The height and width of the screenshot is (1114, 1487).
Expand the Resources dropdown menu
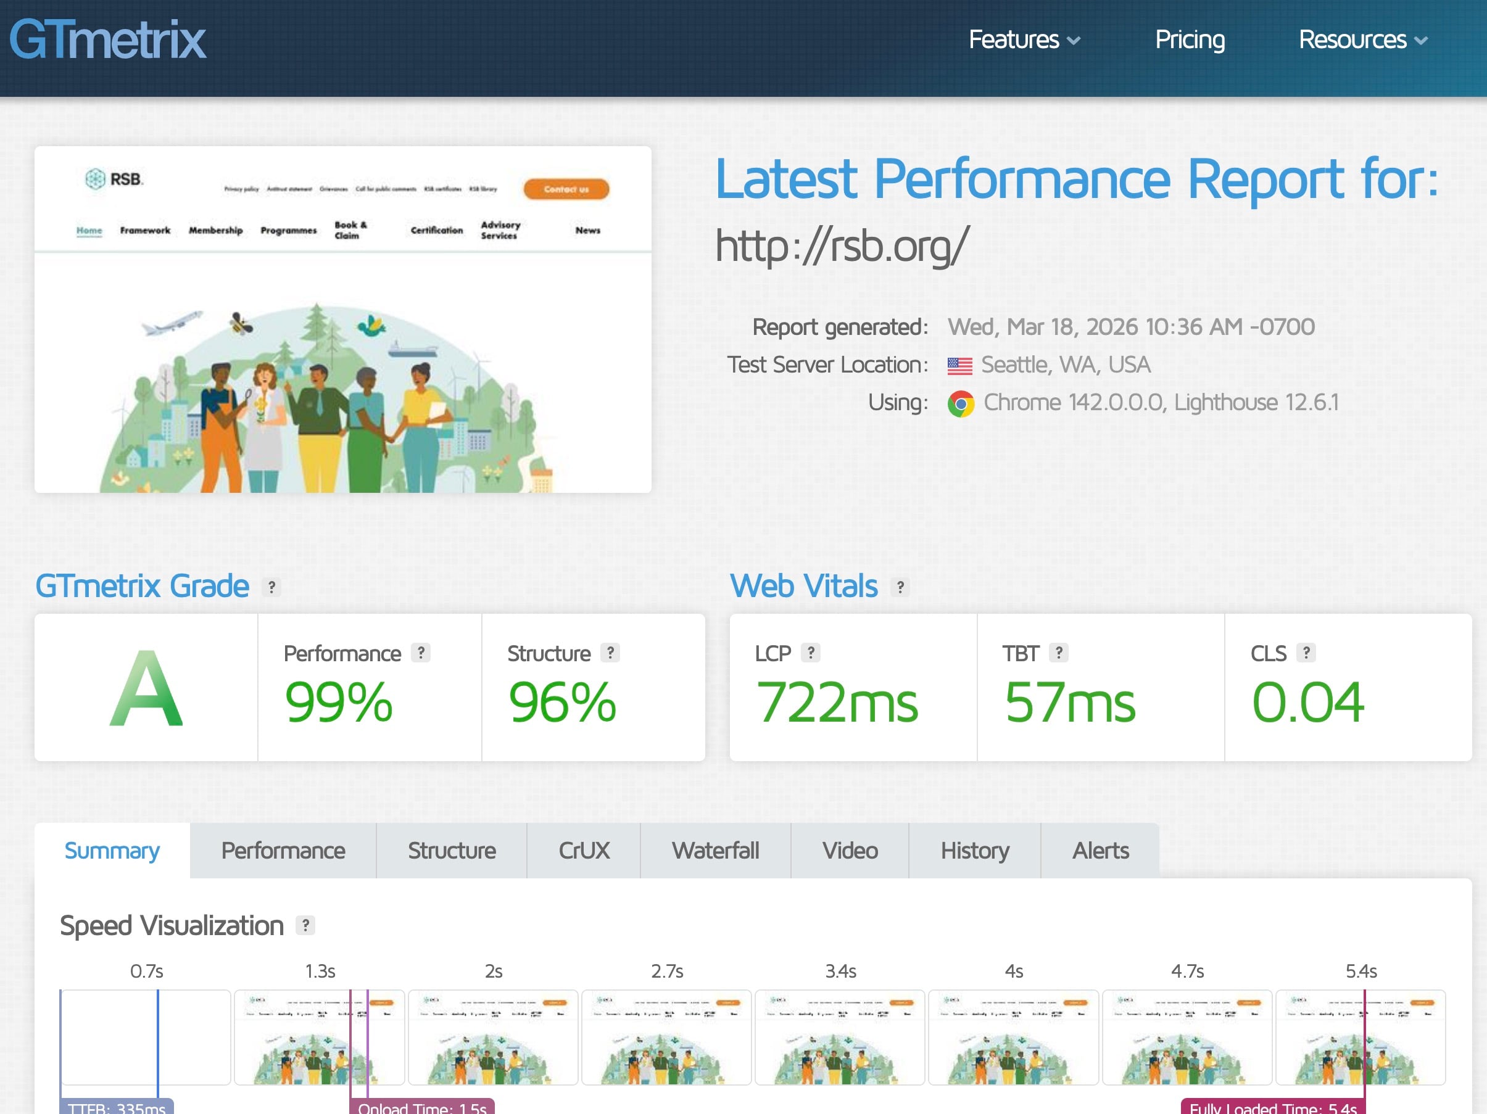pyautogui.click(x=1362, y=39)
